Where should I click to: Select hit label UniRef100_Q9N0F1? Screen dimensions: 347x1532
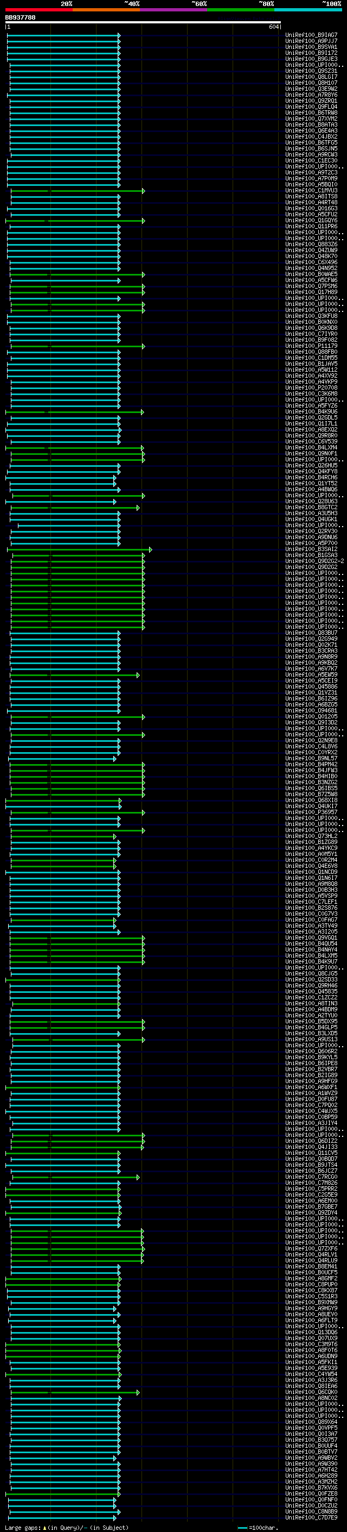click(x=311, y=453)
